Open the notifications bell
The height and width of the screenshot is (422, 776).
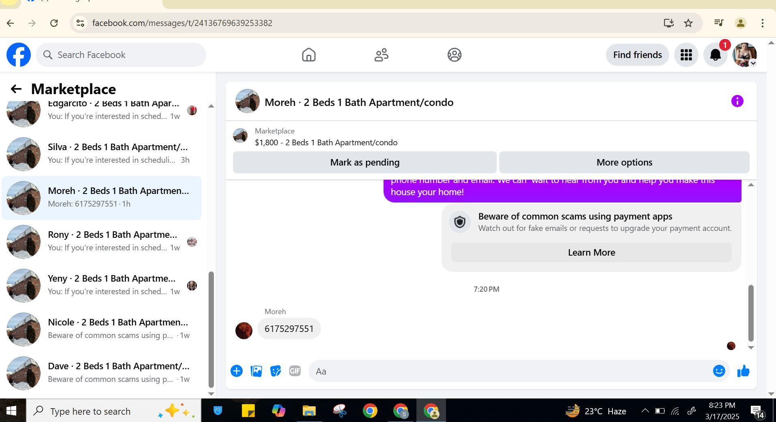click(716, 55)
